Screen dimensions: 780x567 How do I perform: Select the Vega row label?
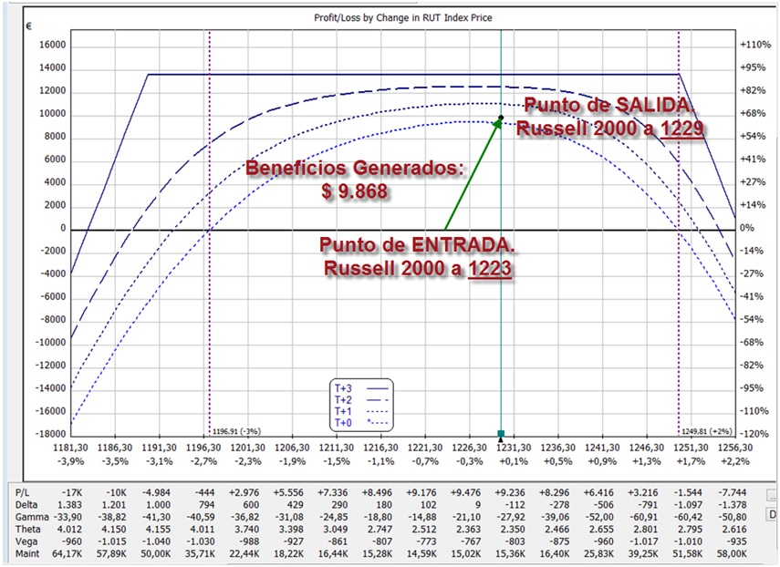tap(26, 541)
